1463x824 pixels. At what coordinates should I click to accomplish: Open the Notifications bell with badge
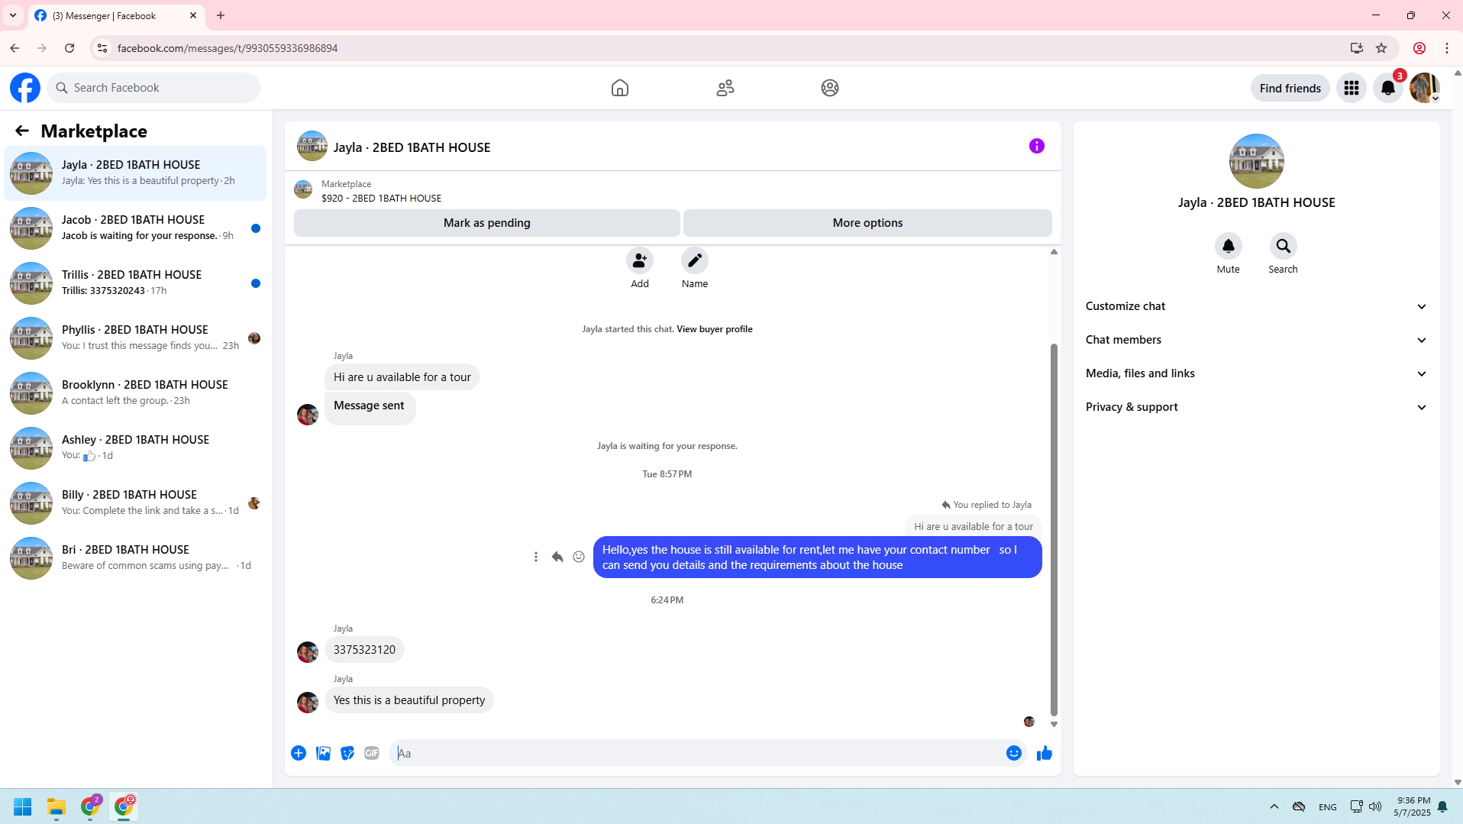tap(1388, 88)
